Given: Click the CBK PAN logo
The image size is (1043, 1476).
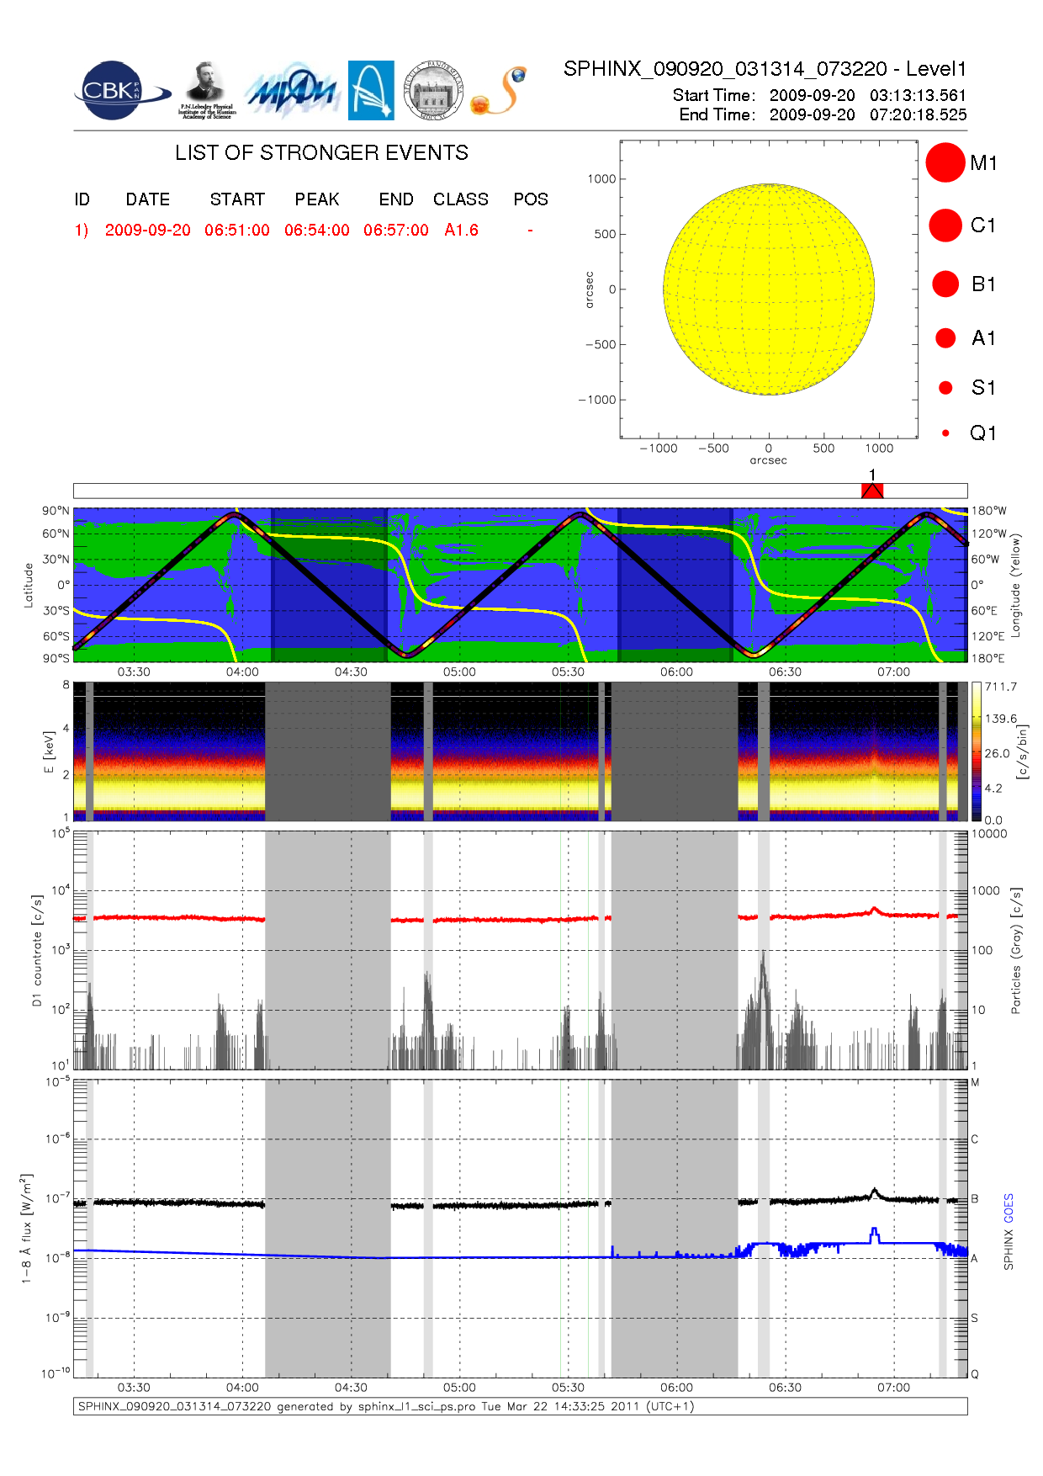Looking at the screenshot, I should pos(118,91).
